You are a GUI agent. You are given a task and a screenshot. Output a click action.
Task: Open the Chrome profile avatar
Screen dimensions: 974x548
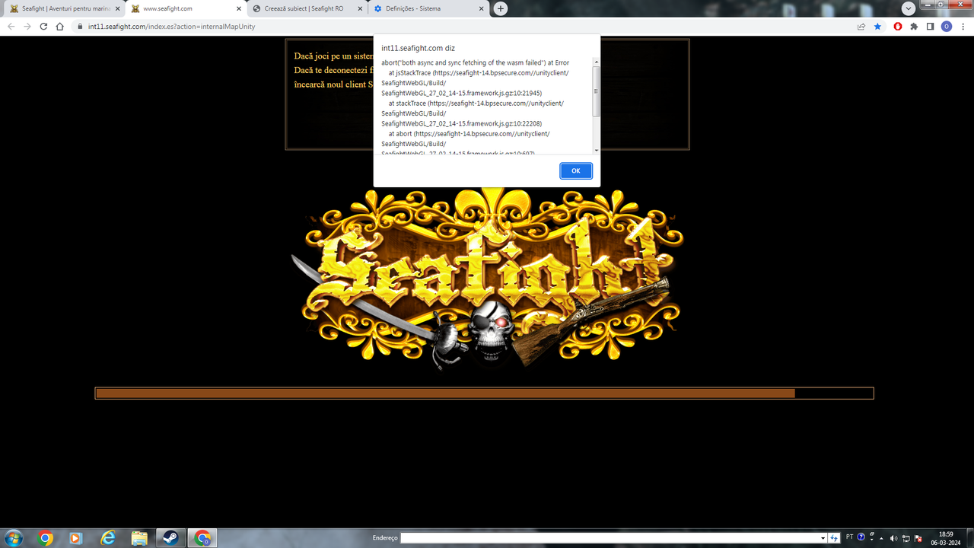pyautogui.click(x=947, y=26)
